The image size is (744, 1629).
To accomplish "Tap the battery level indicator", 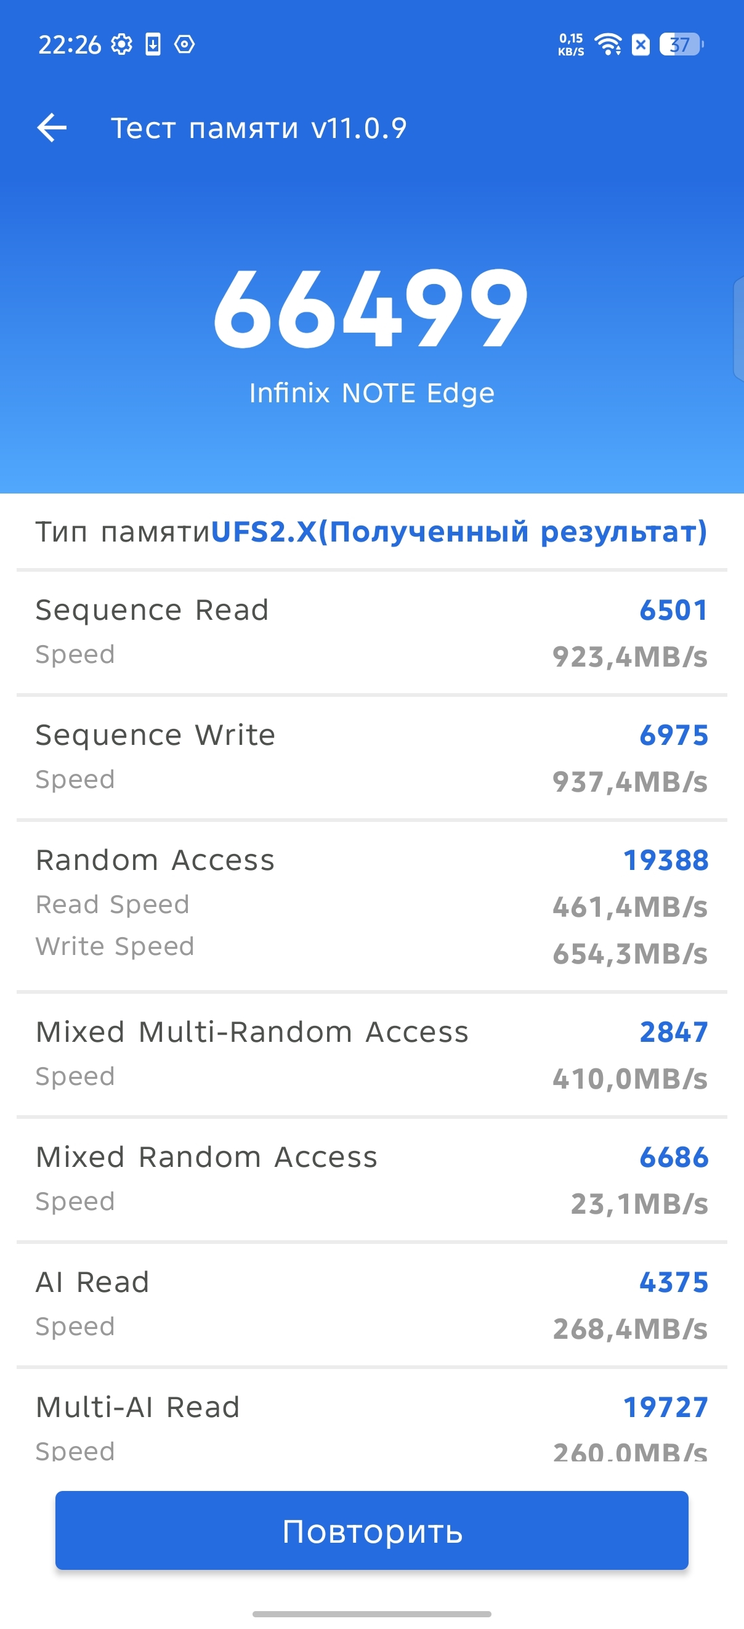I will click(x=681, y=45).
